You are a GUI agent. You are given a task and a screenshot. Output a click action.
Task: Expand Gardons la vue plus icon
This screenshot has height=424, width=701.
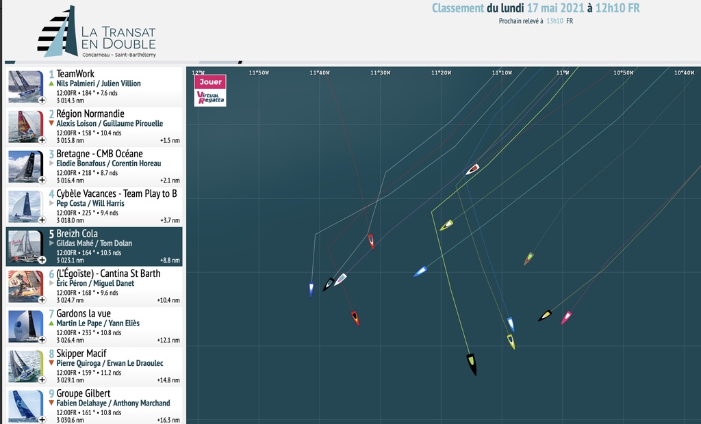[x=42, y=340]
